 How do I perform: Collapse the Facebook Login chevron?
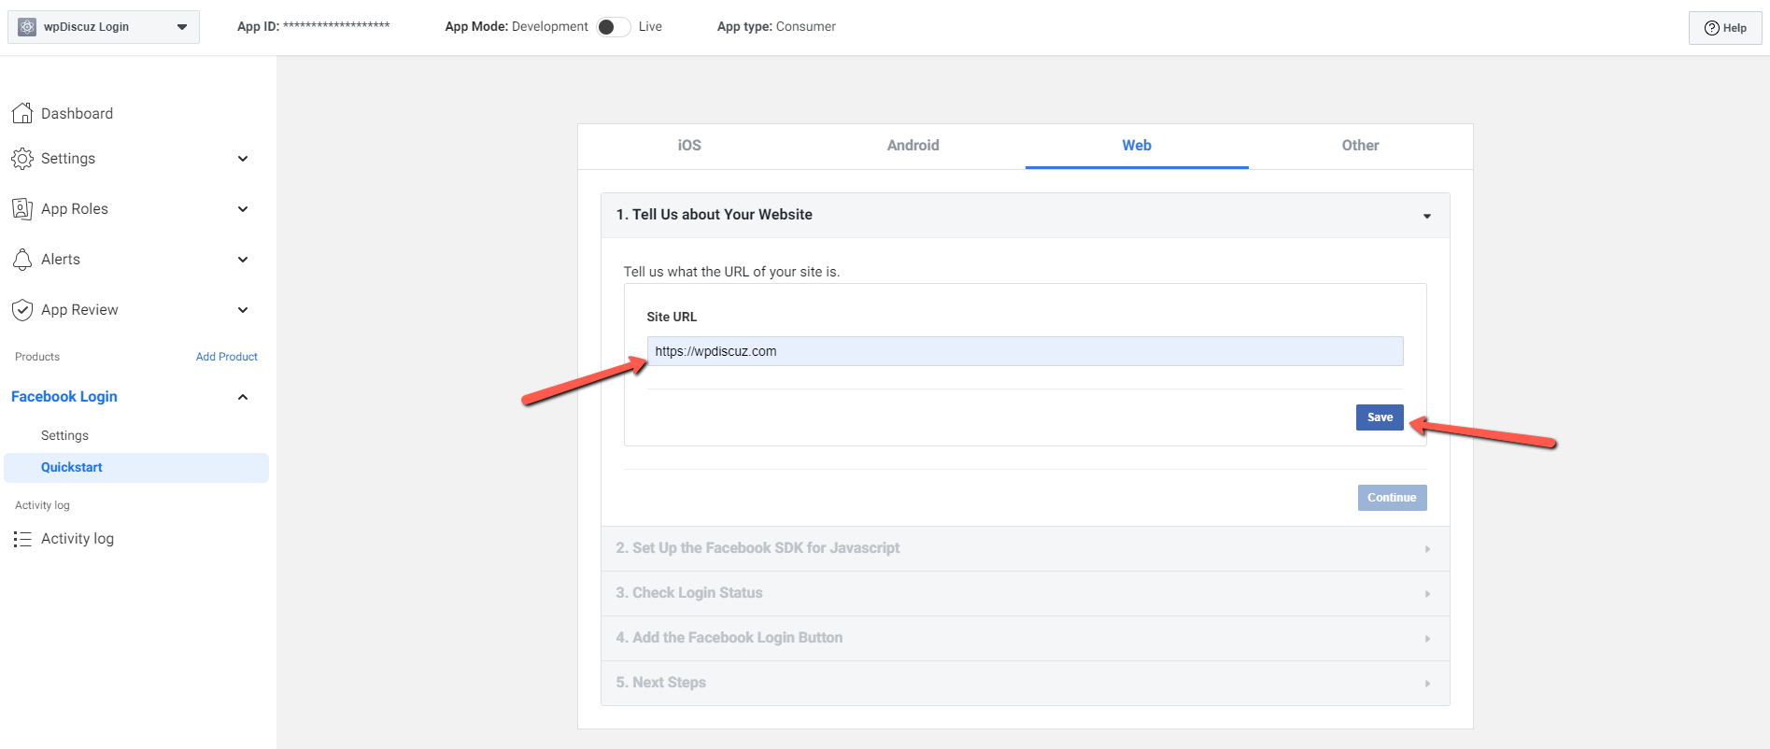point(243,397)
